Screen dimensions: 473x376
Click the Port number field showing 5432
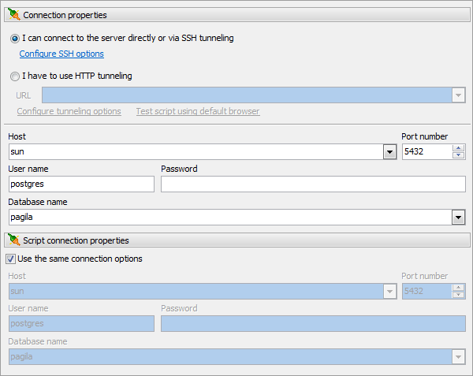click(427, 152)
